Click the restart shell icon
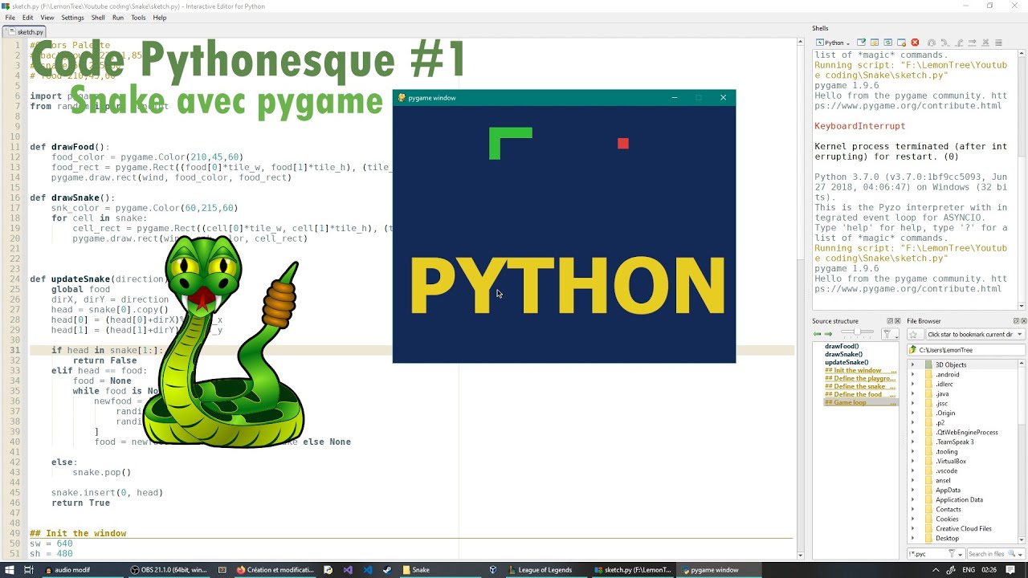 coord(887,43)
